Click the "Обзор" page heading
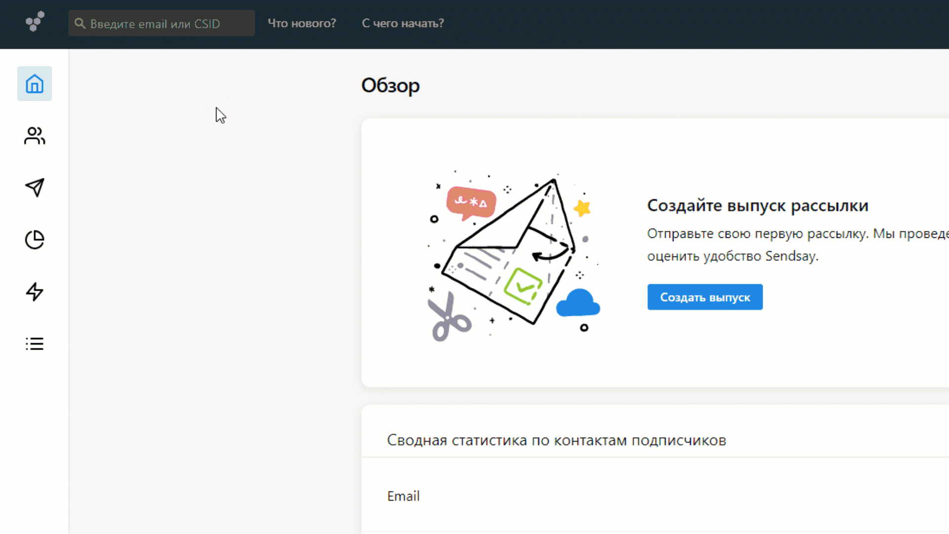The width and height of the screenshot is (949, 534). point(390,86)
